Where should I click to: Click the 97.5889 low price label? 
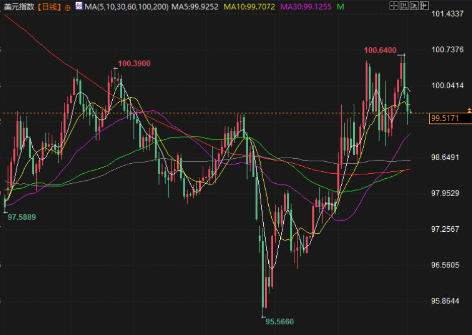pos(22,217)
